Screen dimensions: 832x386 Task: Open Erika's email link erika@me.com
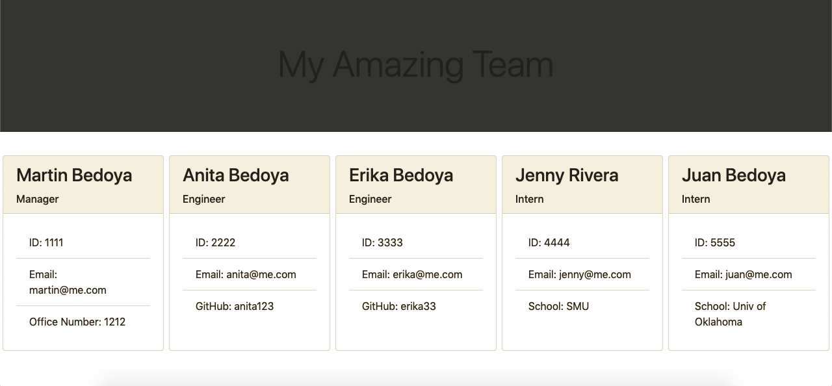[428, 274]
